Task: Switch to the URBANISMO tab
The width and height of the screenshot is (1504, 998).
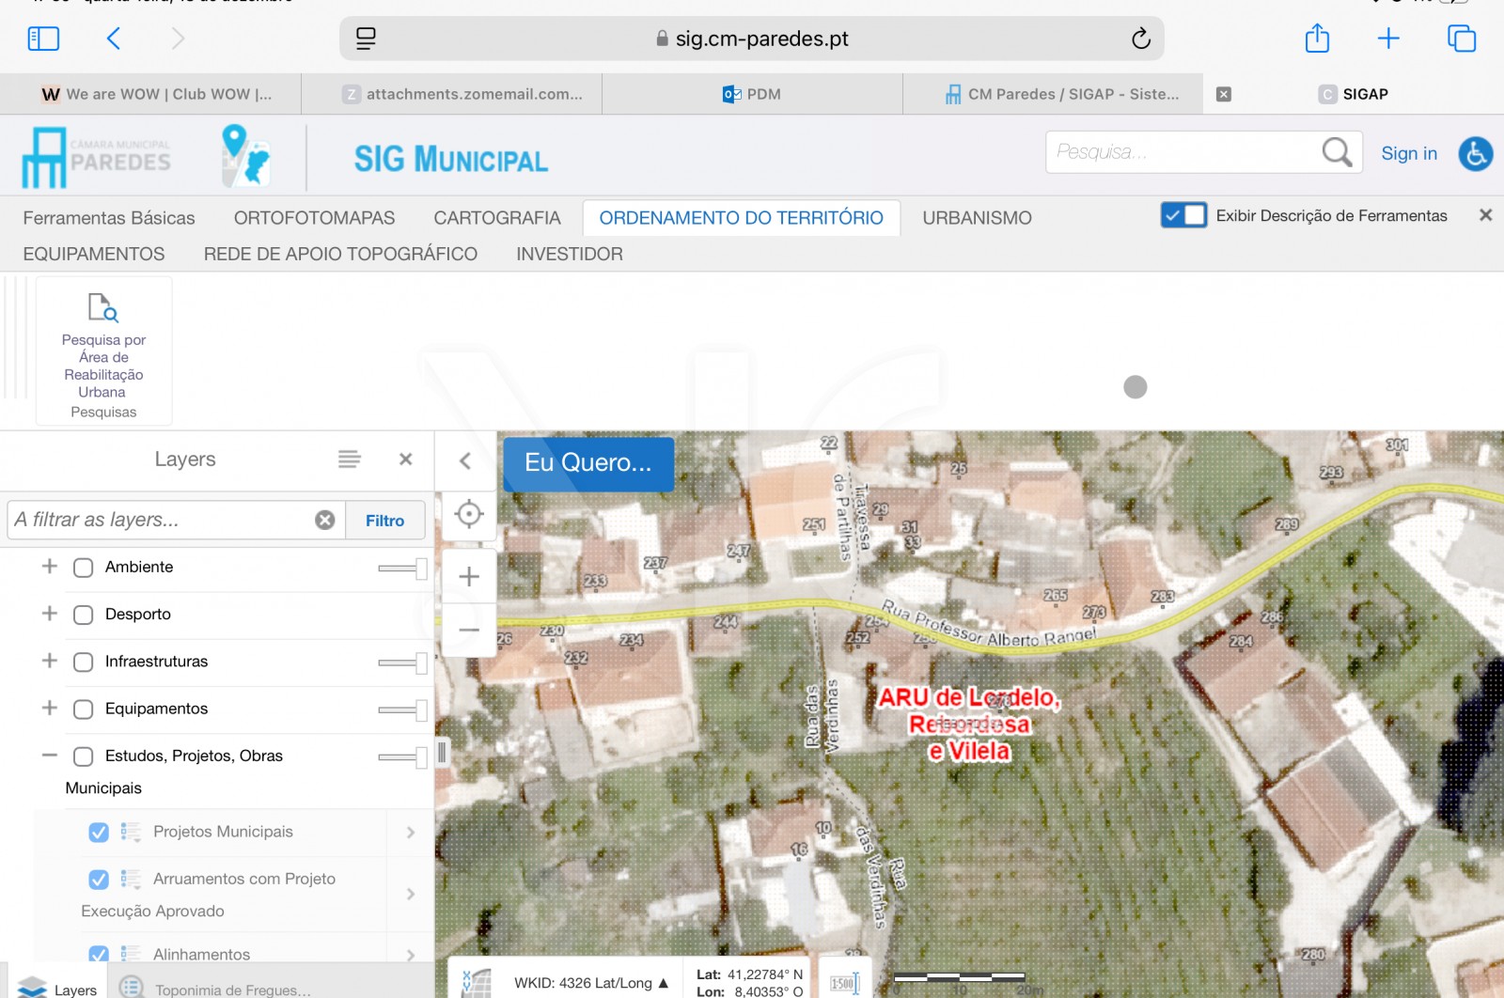Action: (x=977, y=218)
